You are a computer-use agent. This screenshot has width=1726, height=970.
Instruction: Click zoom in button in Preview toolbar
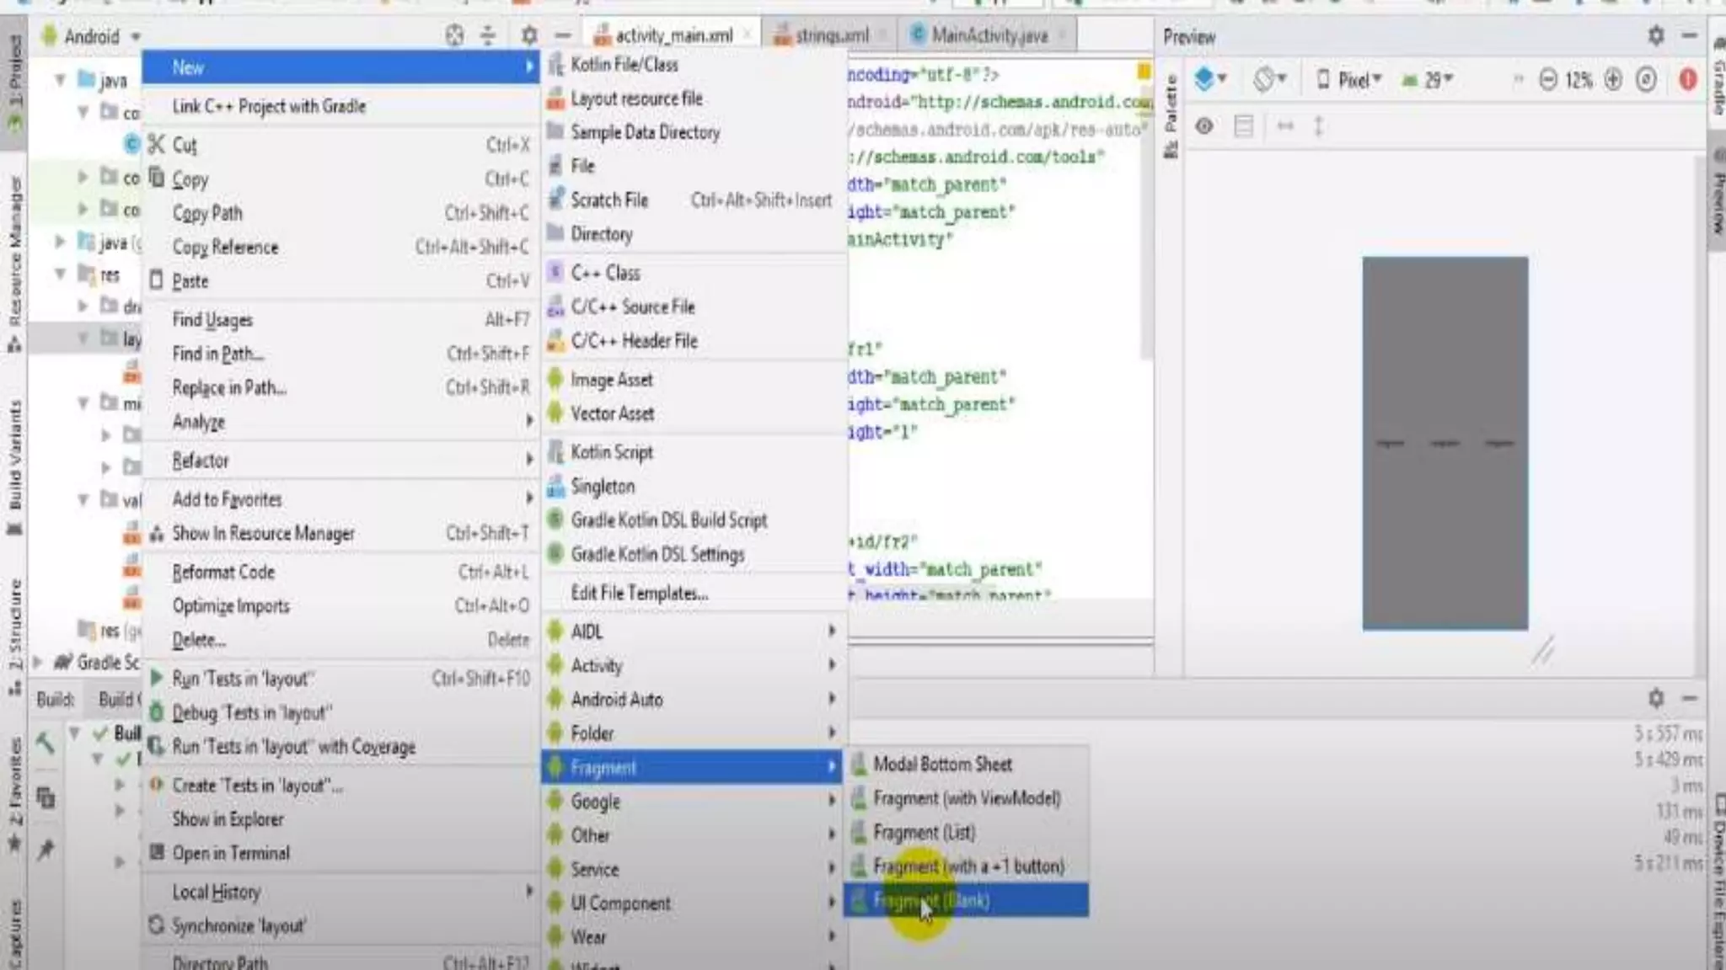coord(1612,80)
